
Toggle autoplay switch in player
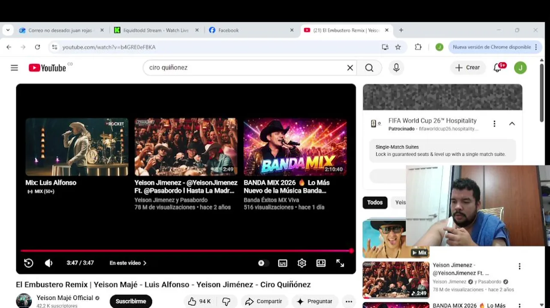pos(263,263)
